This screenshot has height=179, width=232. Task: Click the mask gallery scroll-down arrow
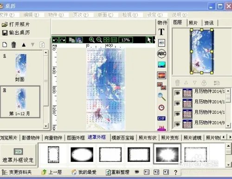229,165
